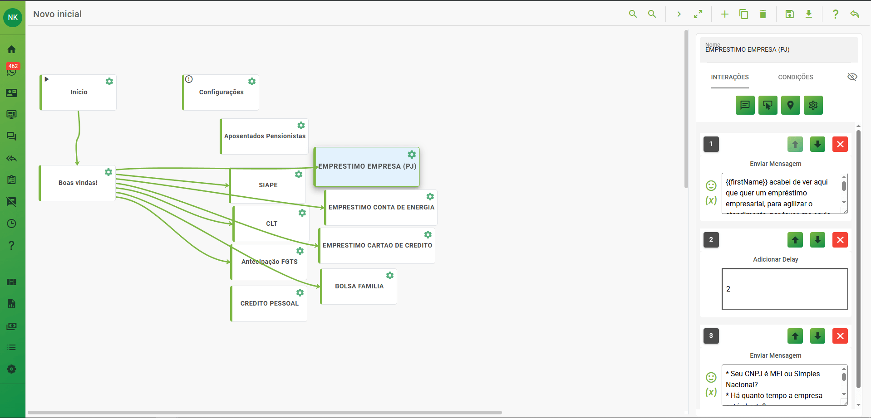871x418 pixels.
Task: Open settings gear on SIAPE node
Action: tap(299, 175)
